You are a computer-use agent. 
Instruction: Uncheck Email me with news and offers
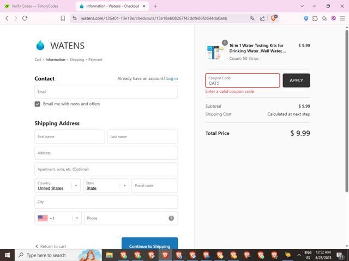coord(38,104)
